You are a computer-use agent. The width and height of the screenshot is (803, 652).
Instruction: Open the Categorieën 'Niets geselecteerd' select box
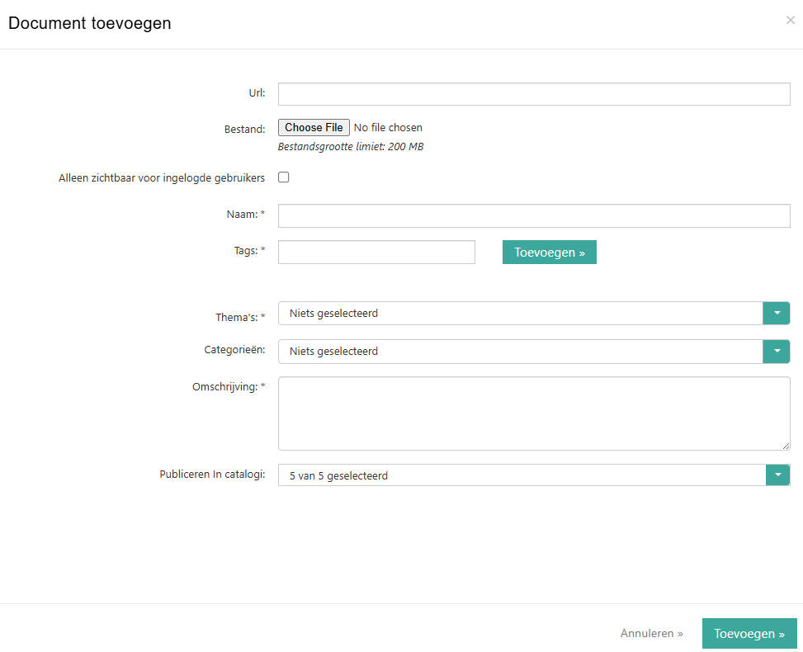coord(520,352)
